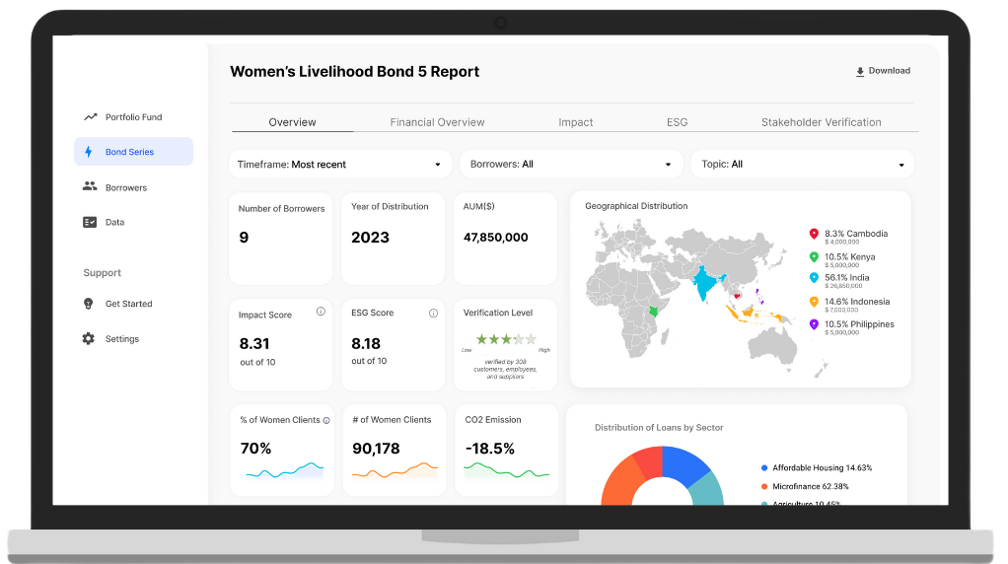This screenshot has height=564, width=1008.
Task: Open the Timeframe dropdown
Action: (x=340, y=165)
